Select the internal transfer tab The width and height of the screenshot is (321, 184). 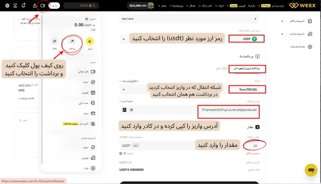point(221,68)
